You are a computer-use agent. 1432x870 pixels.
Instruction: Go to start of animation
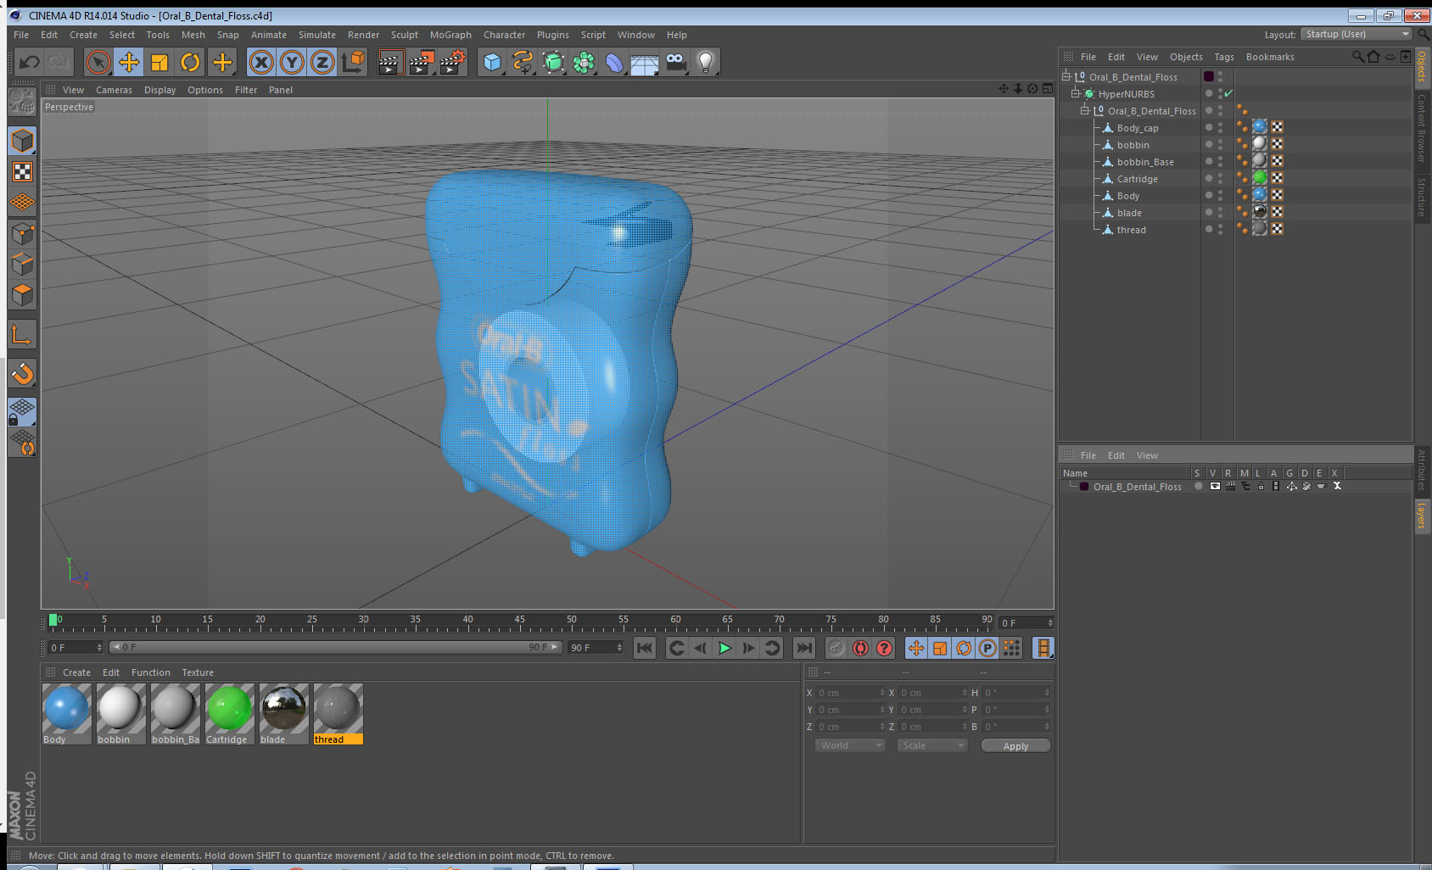(645, 648)
